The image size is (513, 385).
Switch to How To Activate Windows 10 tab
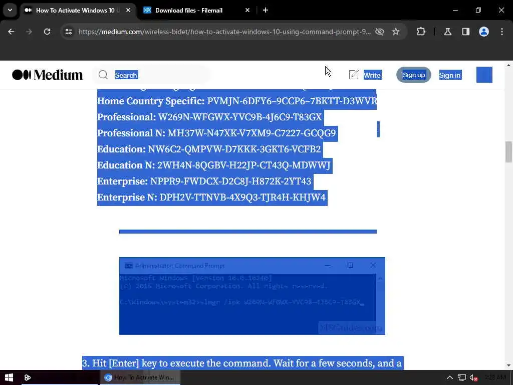click(78, 10)
